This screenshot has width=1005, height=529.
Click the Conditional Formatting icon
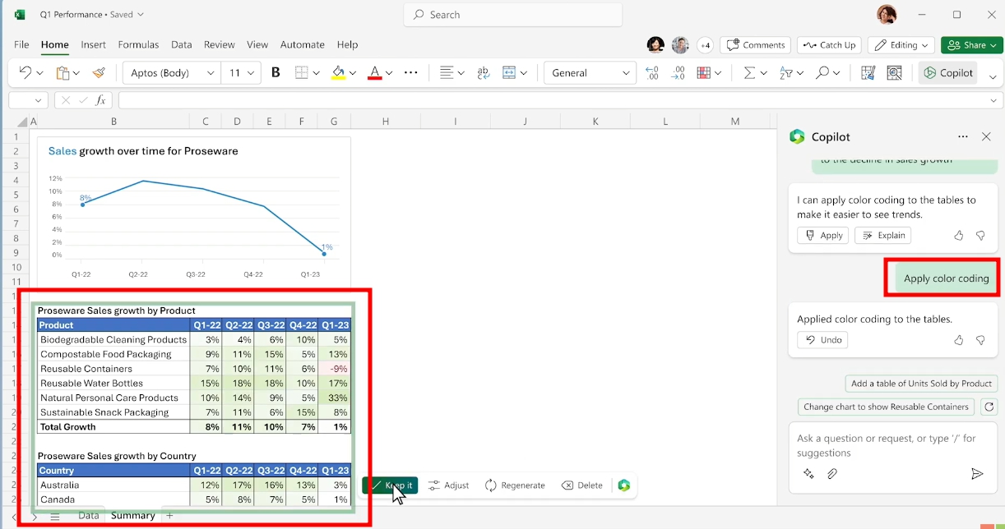pos(704,73)
